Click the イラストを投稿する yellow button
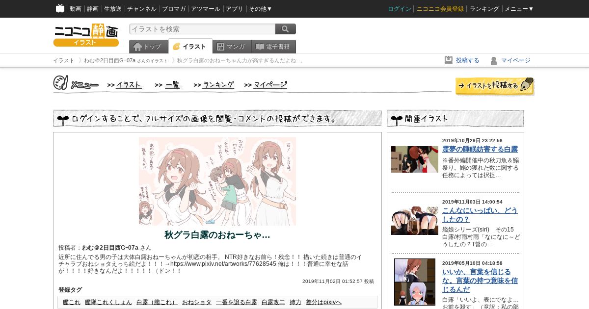 [x=494, y=86]
